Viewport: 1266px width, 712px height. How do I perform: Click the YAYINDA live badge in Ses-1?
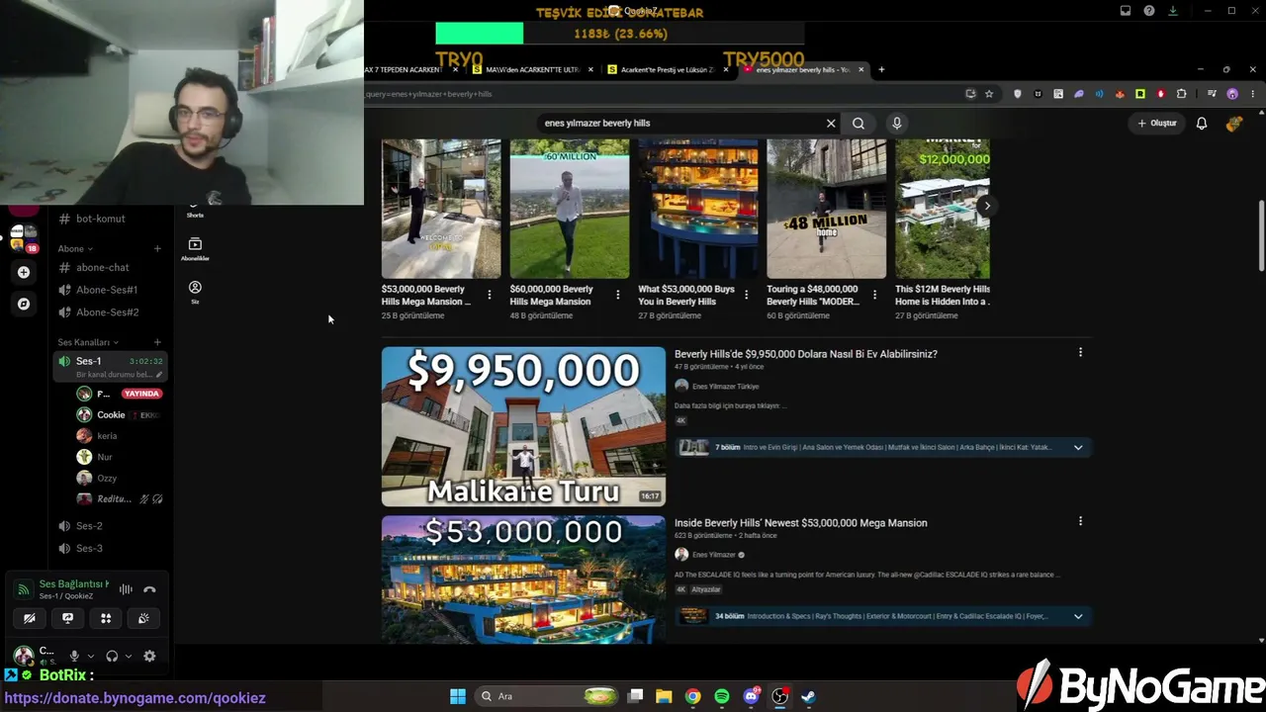click(141, 394)
